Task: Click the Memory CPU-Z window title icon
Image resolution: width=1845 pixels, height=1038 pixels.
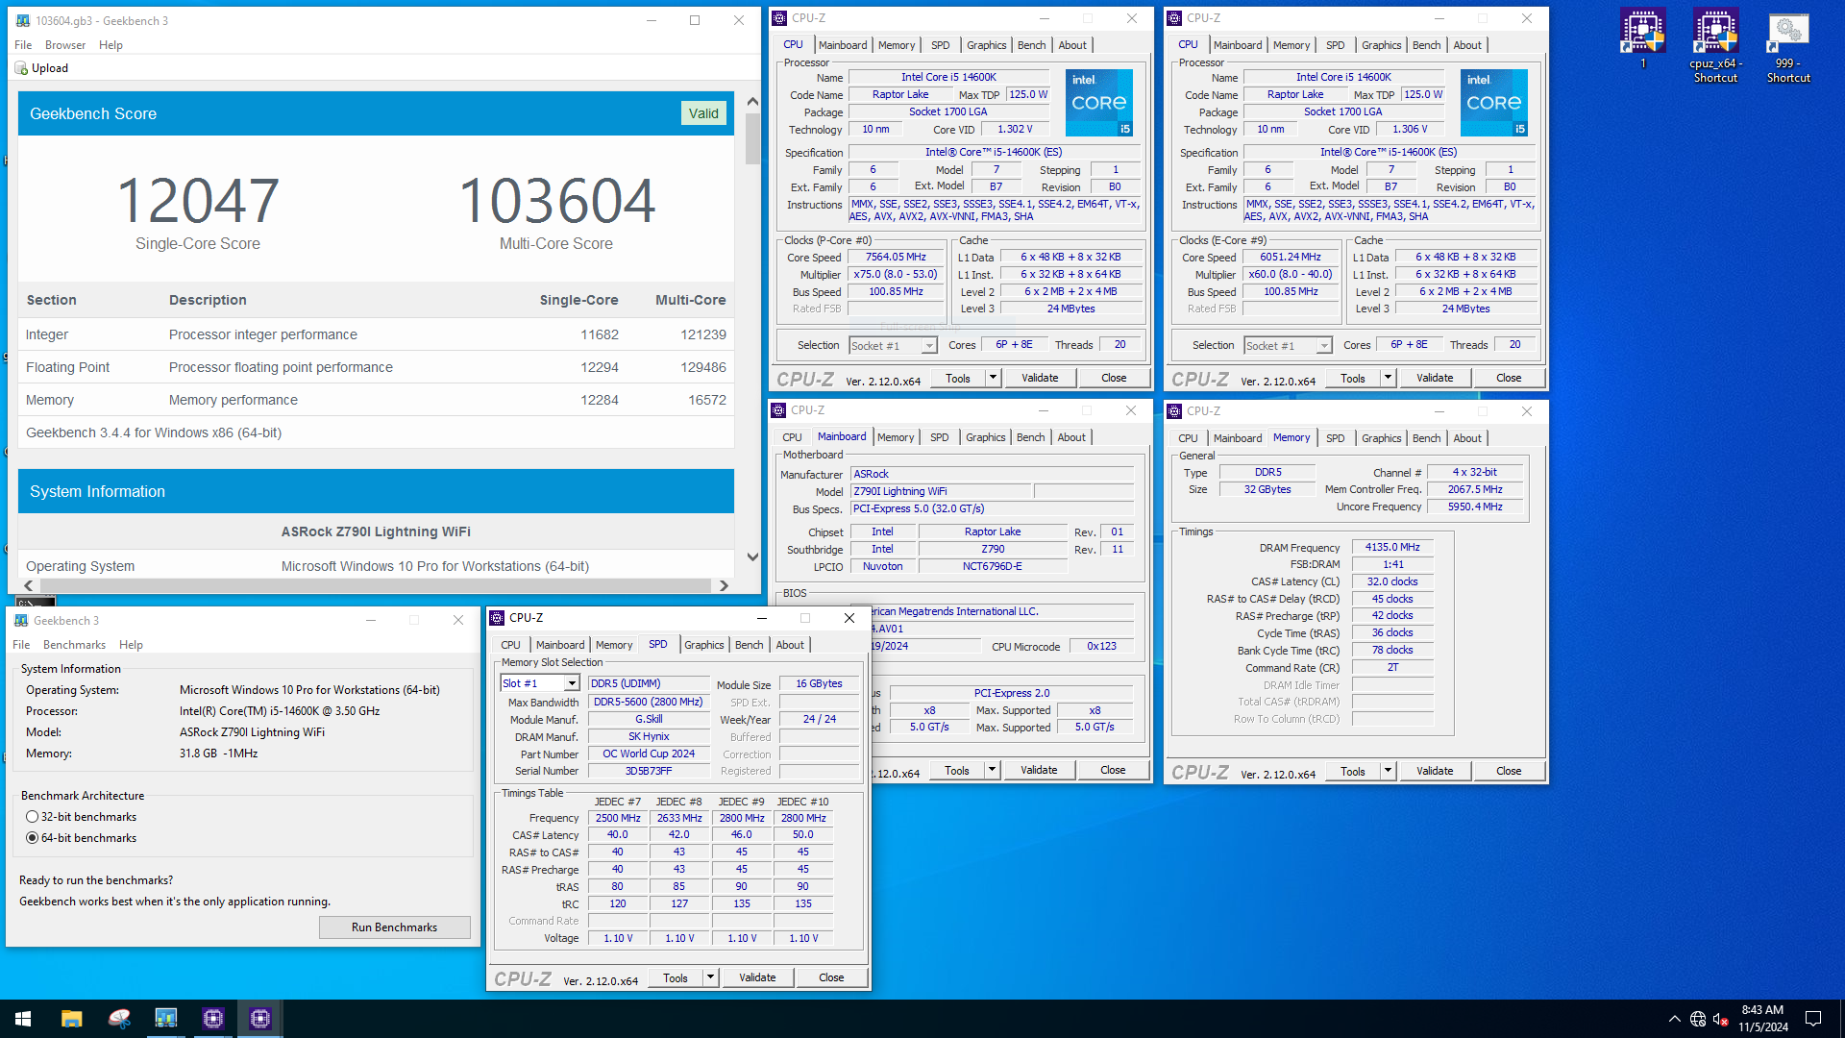Action: [x=1174, y=411]
